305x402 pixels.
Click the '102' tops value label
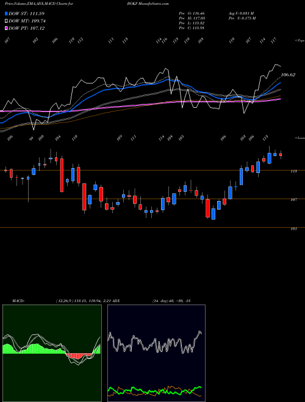point(35,40)
